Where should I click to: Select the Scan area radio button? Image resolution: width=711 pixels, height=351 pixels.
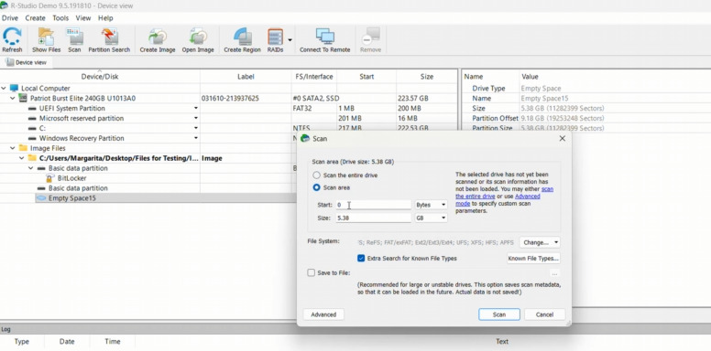(x=316, y=187)
